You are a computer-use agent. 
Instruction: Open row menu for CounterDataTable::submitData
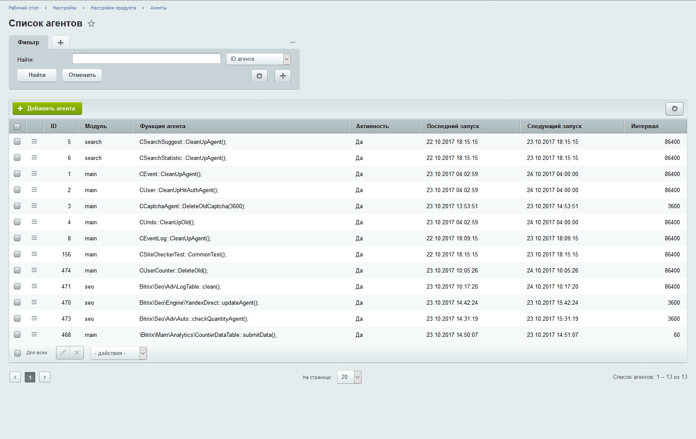click(x=34, y=335)
